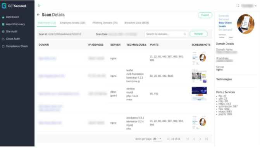Click the bootstrap 4.1.3 technology text
260x148 pixels.
pos(134,78)
